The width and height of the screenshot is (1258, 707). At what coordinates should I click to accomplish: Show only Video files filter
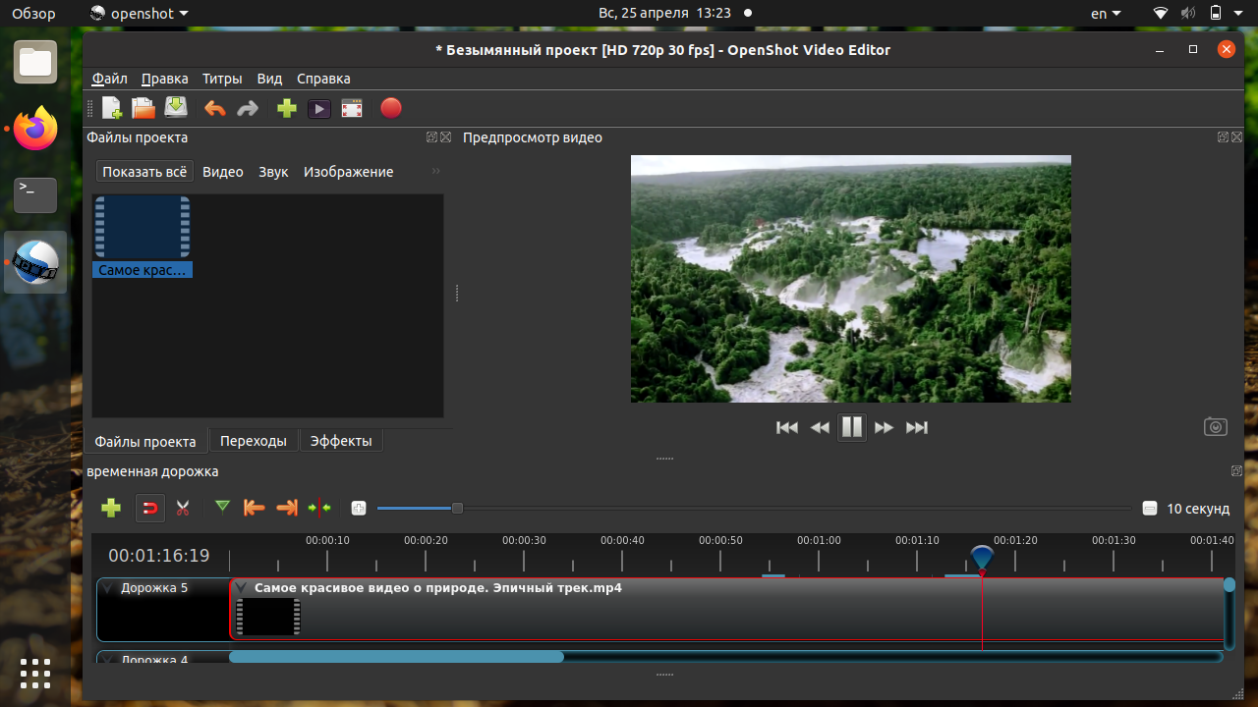tap(223, 172)
